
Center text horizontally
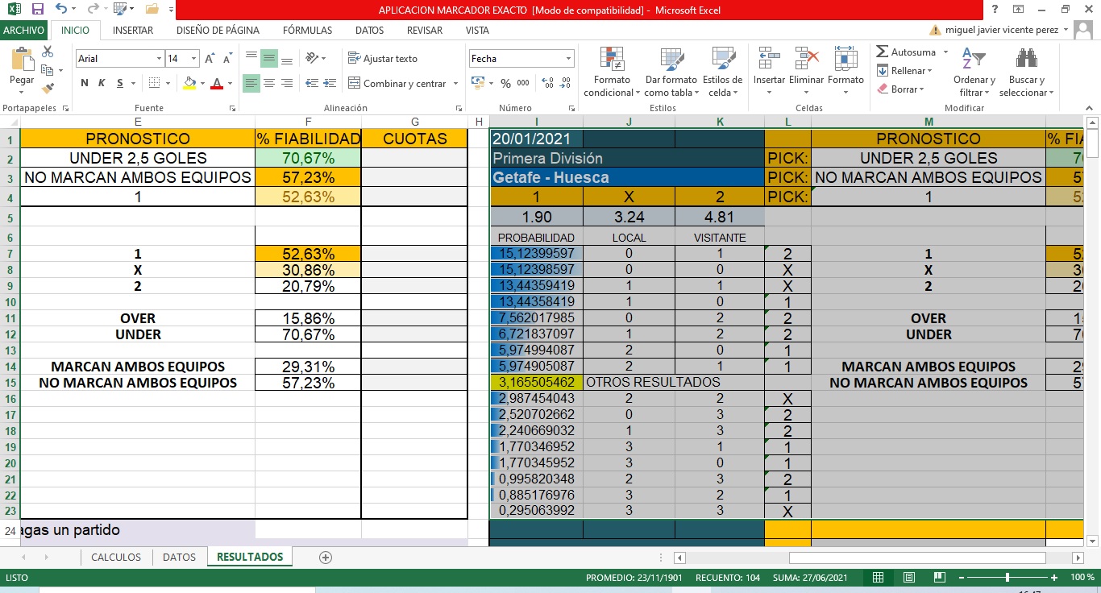[269, 83]
